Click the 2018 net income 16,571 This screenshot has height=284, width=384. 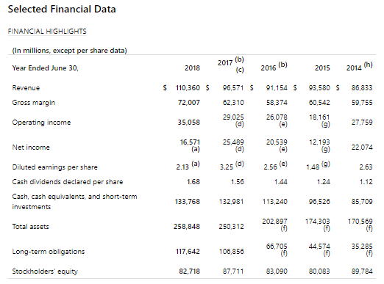tap(190, 142)
